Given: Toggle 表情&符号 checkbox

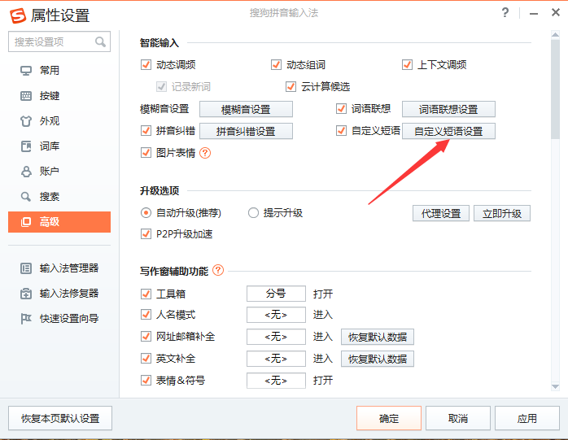Looking at the screenshot, I should pos(146,381).
